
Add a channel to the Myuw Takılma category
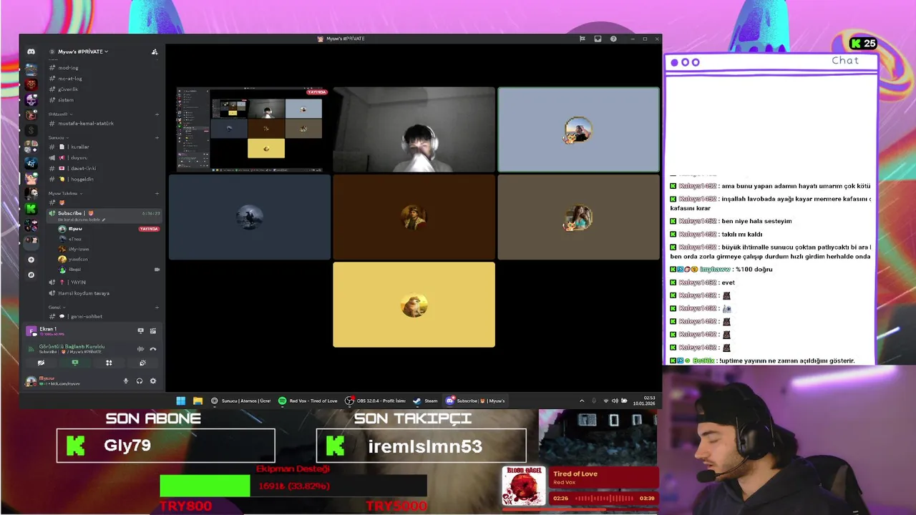tap(157, 193)
